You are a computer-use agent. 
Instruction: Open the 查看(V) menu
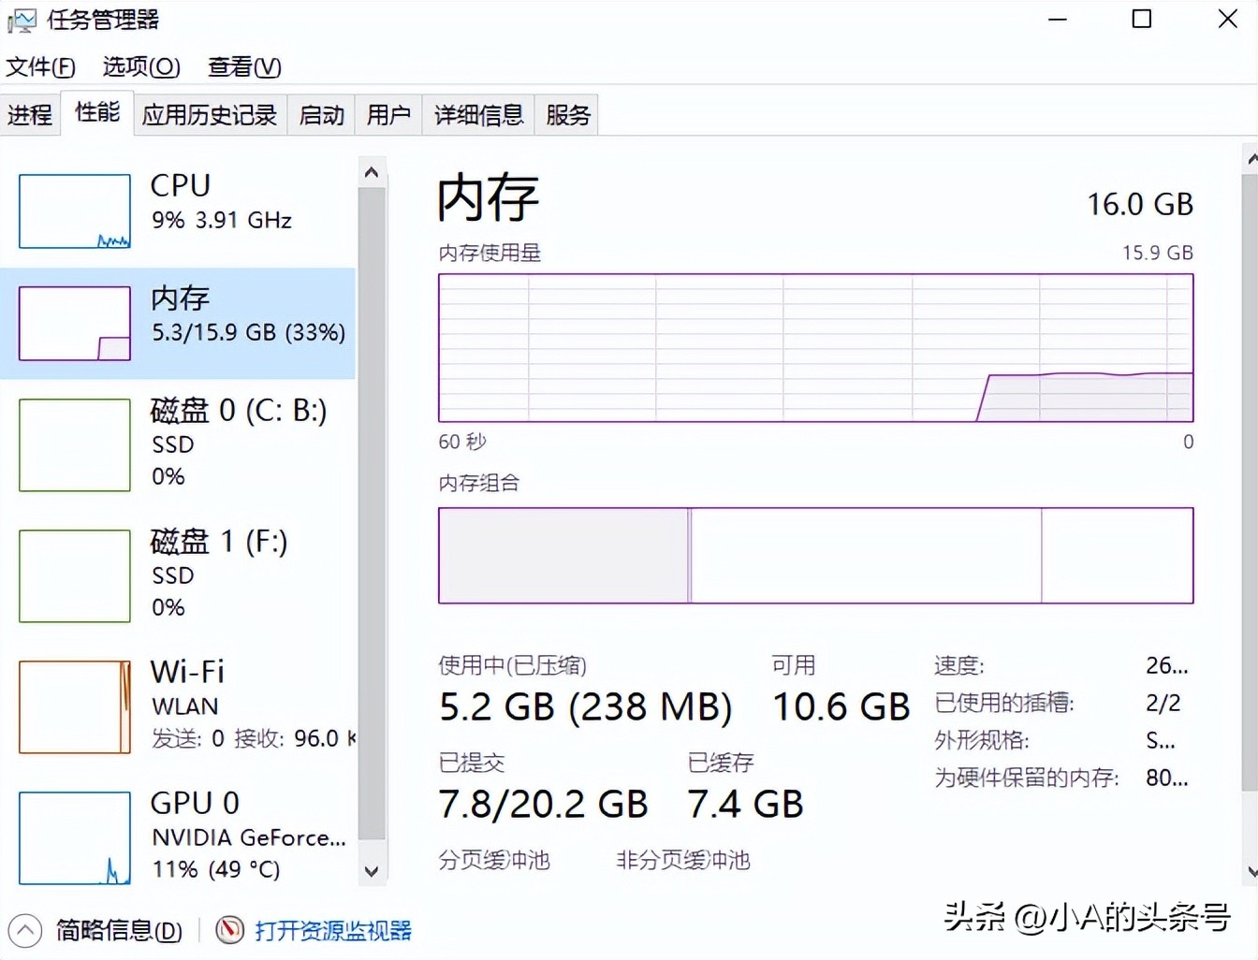click(x=244, y=67)
